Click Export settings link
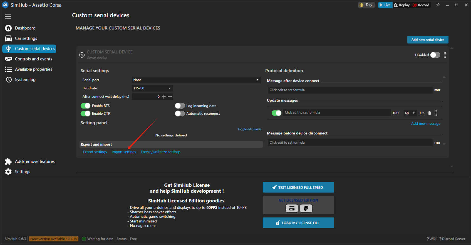 point(95,152)
